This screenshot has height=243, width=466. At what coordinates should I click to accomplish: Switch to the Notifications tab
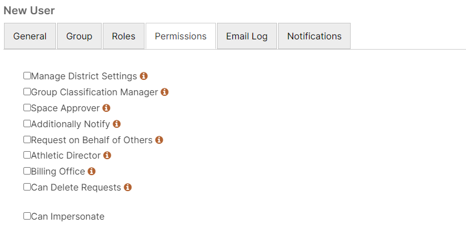click(x=315, y=36)
